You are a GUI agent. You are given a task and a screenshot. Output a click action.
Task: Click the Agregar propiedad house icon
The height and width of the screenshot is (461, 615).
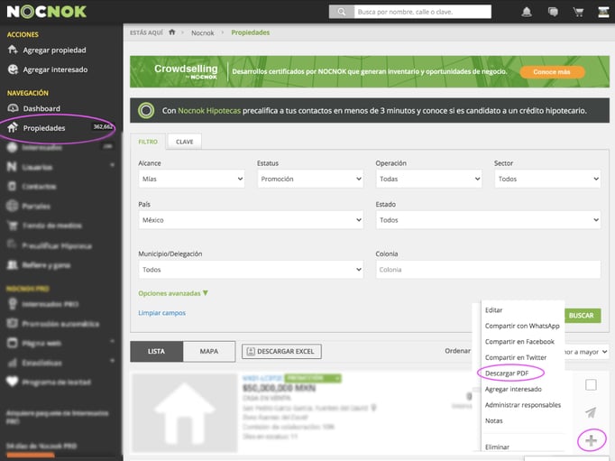coord(13,50)
